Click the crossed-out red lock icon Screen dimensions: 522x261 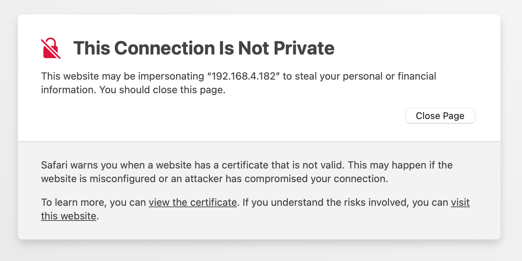pyautogui.click(x=51, y=48)
